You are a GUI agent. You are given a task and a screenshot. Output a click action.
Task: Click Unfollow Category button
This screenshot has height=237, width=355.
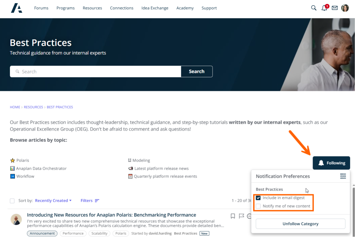[300, 224]
